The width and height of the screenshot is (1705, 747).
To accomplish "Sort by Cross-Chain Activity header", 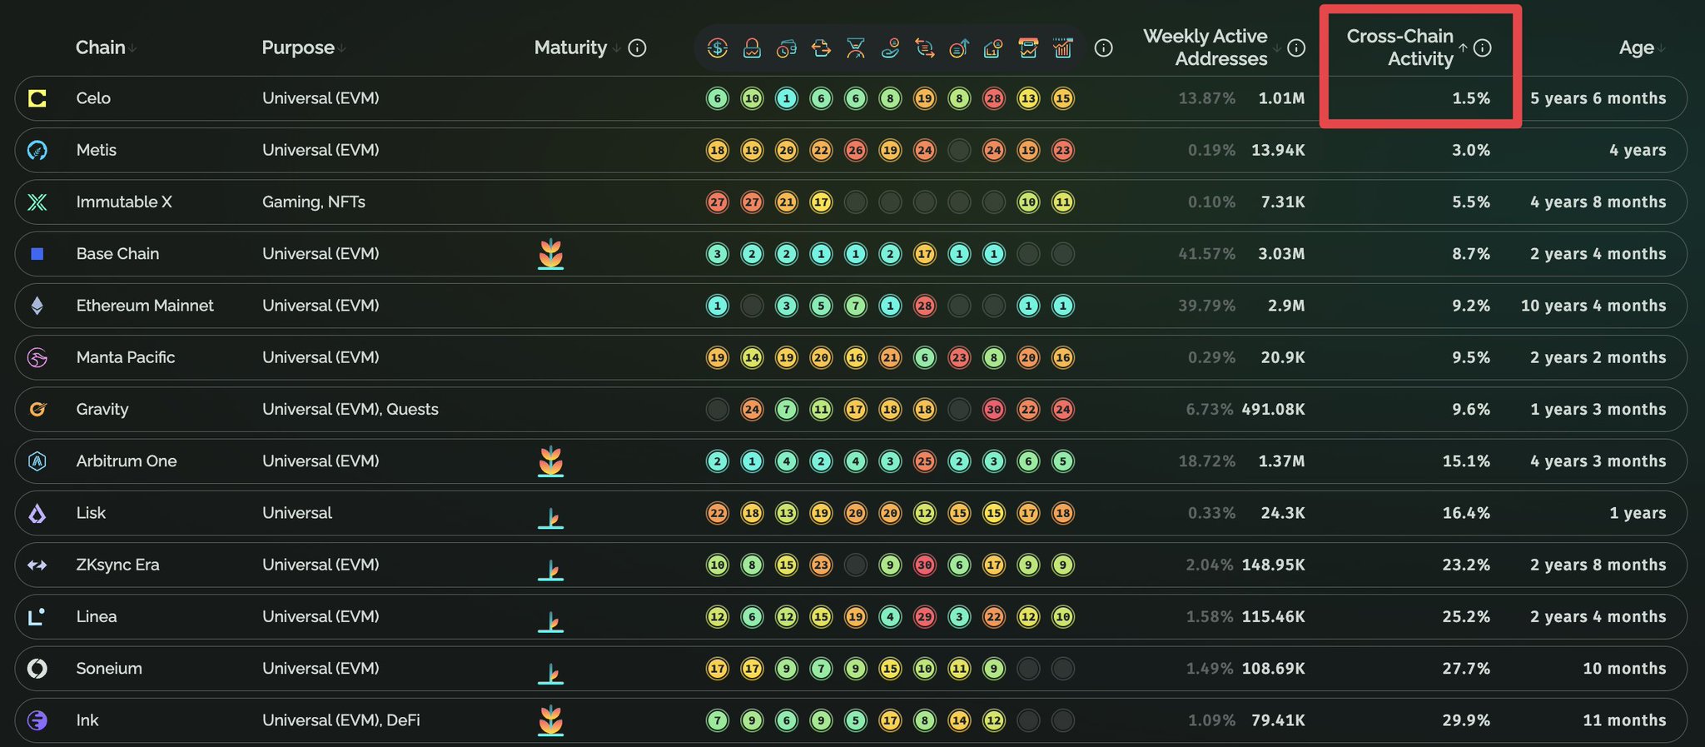I will (1406, 47).
